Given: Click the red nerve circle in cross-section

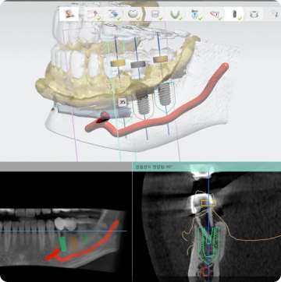Looking at the screenshot, I should pos(205,271).
